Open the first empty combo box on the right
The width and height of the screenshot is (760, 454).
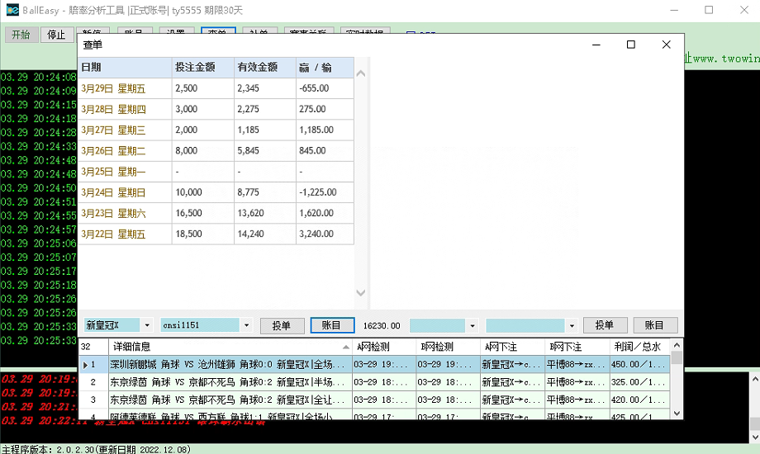click(472, 326)
